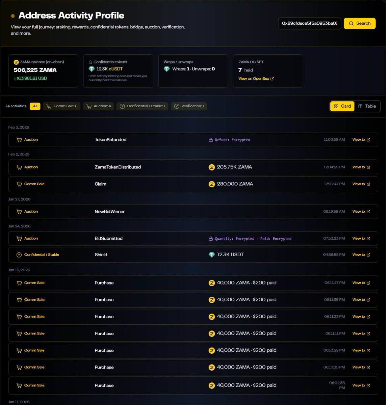Viewport: 386px width, 405px height.
Task: Switch to Table view
Action: click(x=367, y=106)
